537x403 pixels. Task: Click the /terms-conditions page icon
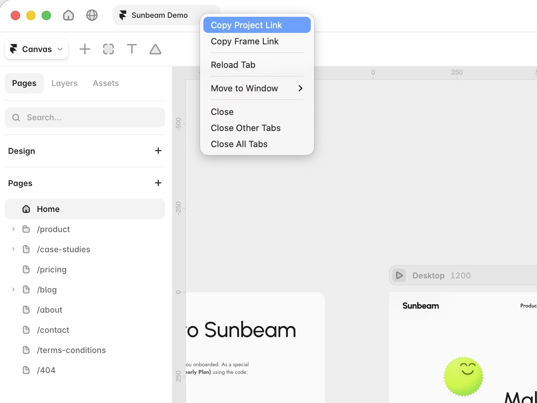click(26, 350)
